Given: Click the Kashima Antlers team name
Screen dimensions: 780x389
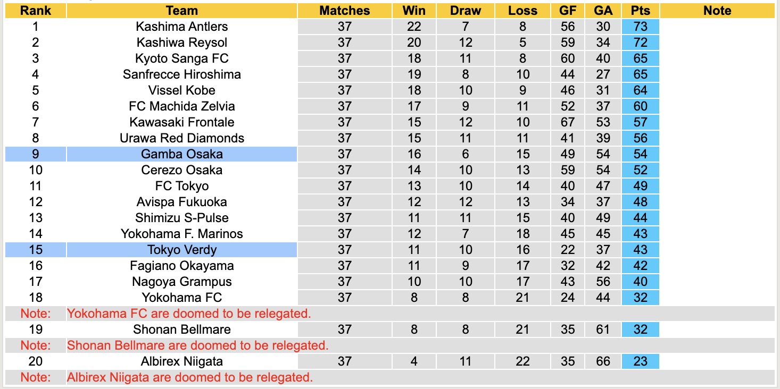Looking at the screenshot, I should [x=181, y=27].
